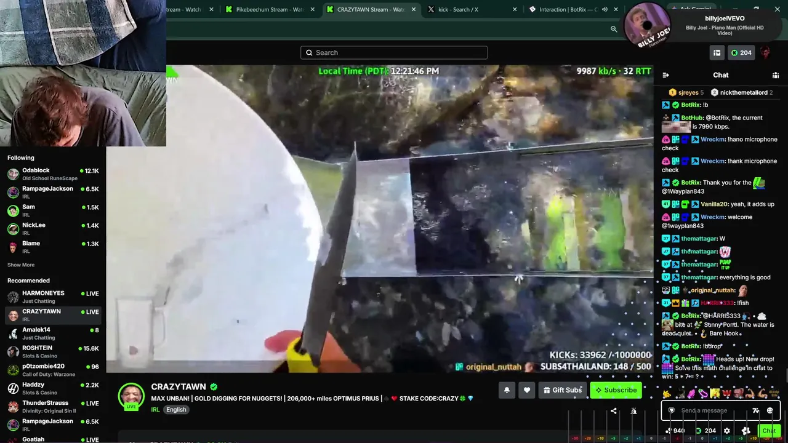The width and height of the screenshot is (788, 443).
Task: Open the CRAZYTAWN channel avatar
Action: (131, 396)
